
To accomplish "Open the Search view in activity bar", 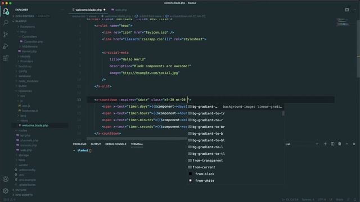I will [x=6, y=22].
